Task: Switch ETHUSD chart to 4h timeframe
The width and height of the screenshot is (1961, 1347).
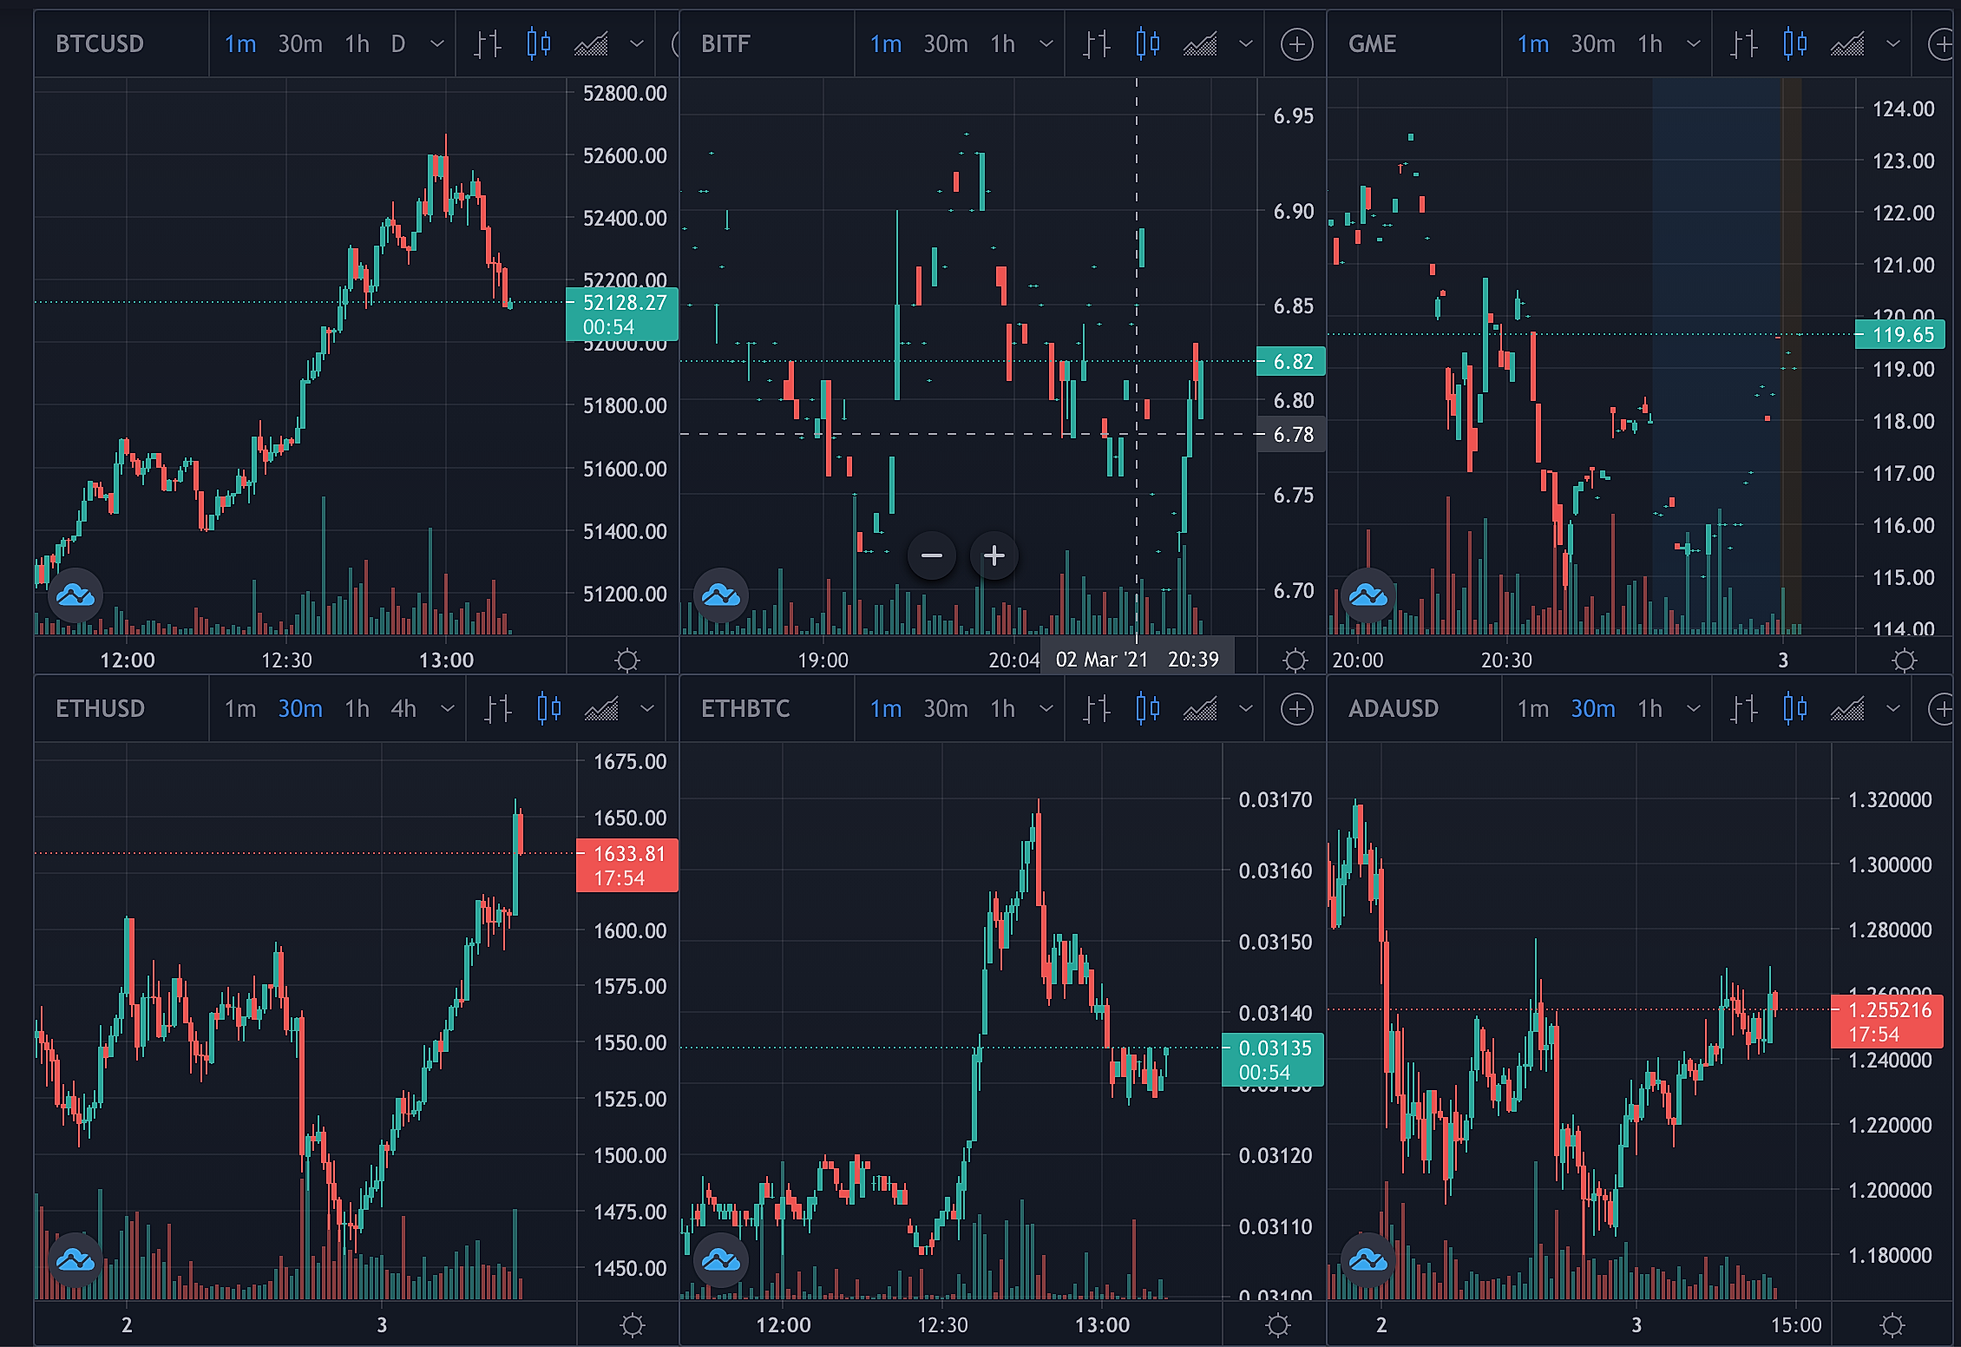Action: 403,708
